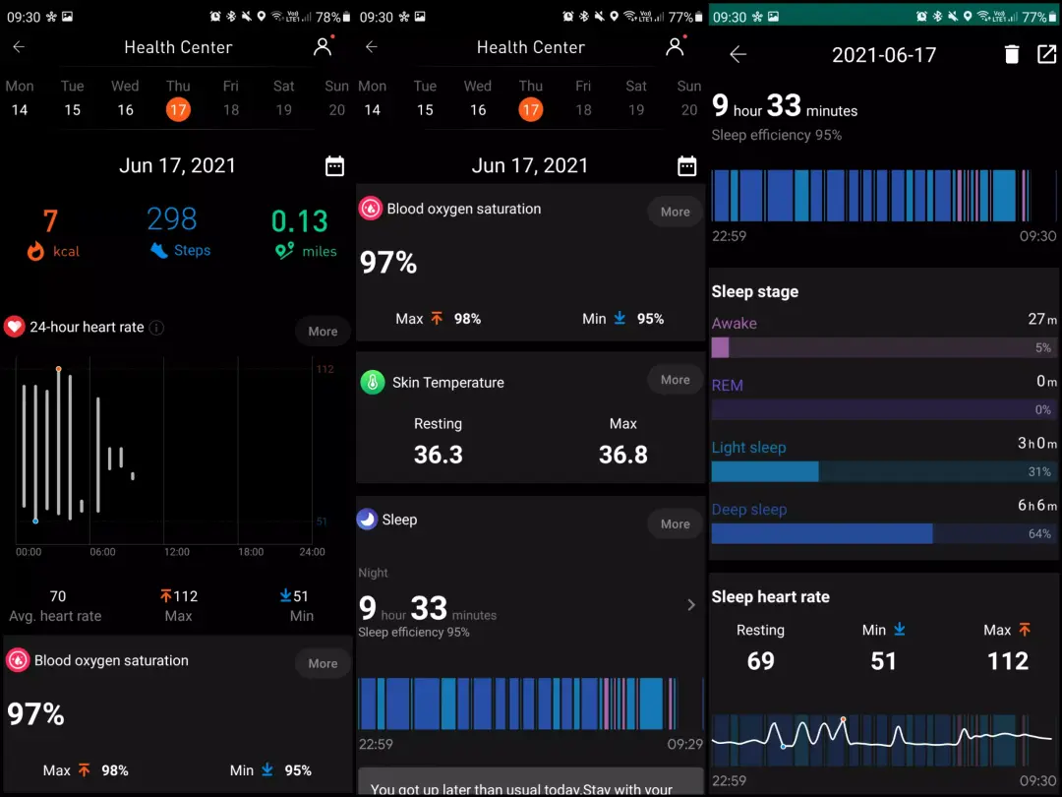The width and height of the screenshot is (1062, 797).
Task: Open More for Blood oxygen saturation on the middle screen
Action: pyautogui.click(x=676, y=213)
